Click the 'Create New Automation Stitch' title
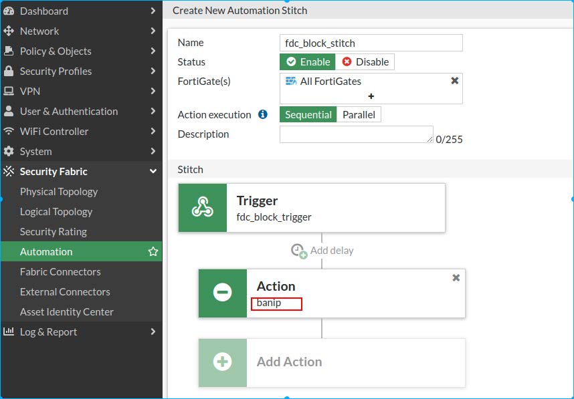Image resolution: width=574 pixels, height=399 pixels. point(240,11)
